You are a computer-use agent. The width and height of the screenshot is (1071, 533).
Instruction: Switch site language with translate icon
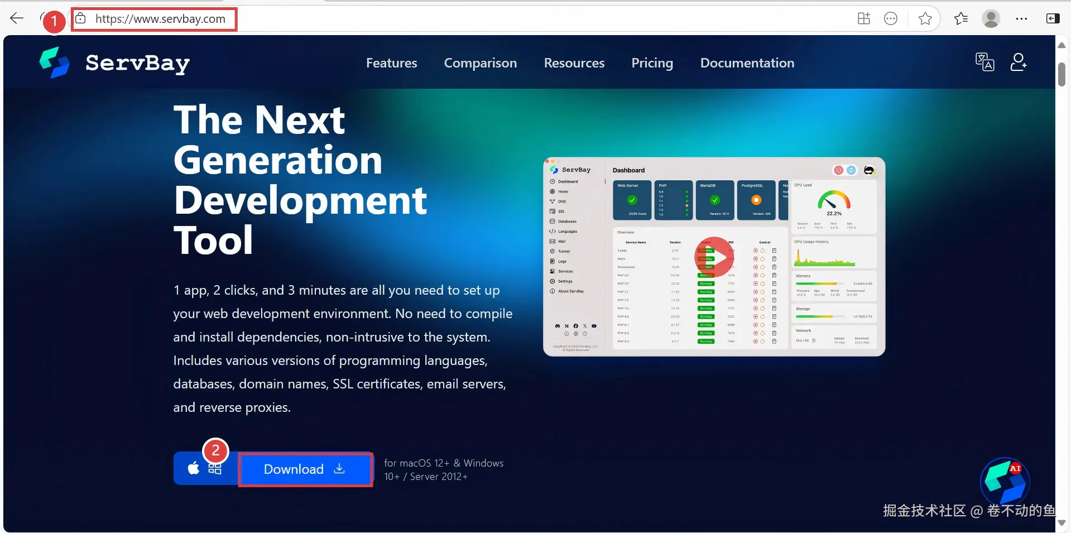tap(984, 62)
